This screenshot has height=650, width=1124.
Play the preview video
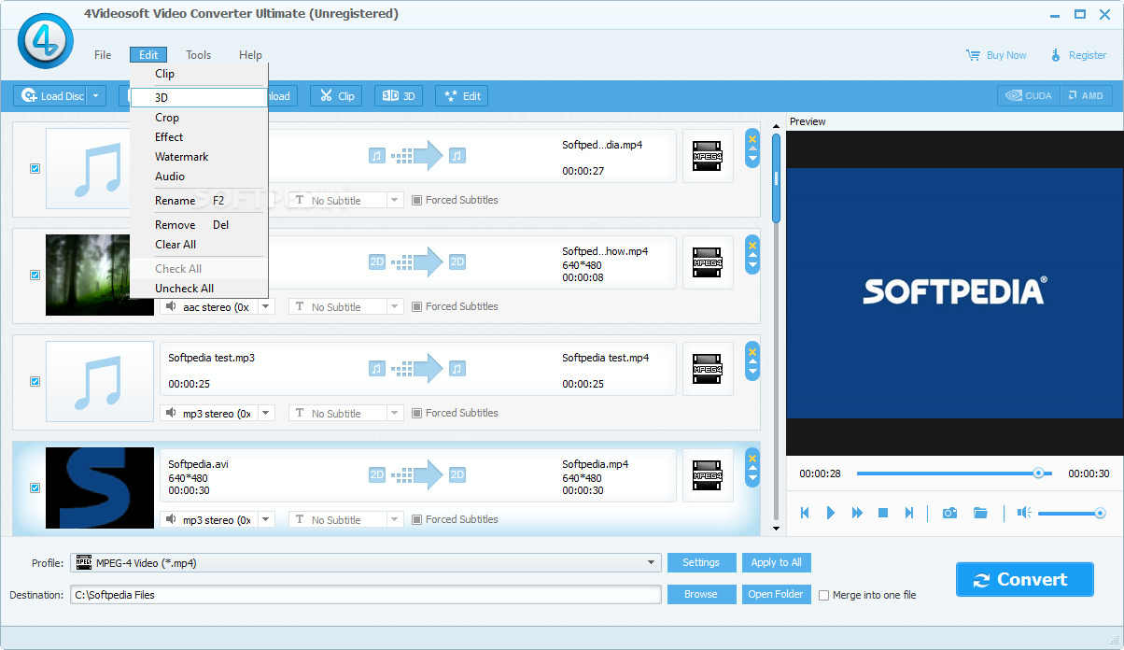click(831, 513)
